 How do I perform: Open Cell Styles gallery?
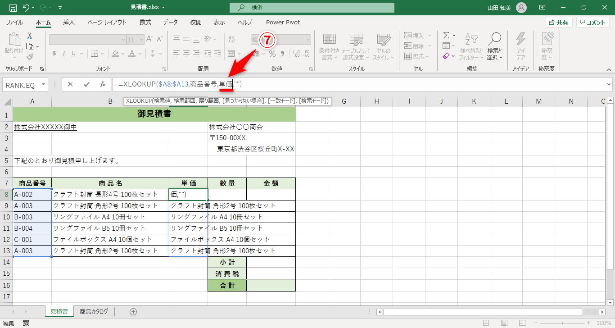(383, 46)
